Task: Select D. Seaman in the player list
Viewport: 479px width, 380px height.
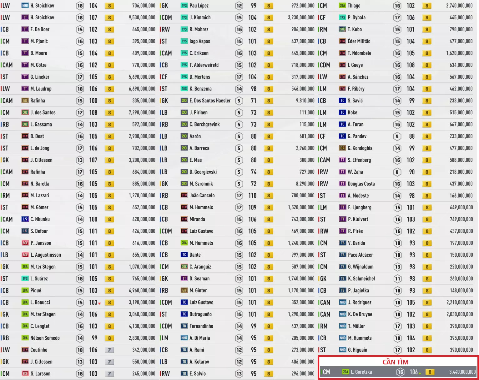Action: pyautogui.click(x=199, y=279)
